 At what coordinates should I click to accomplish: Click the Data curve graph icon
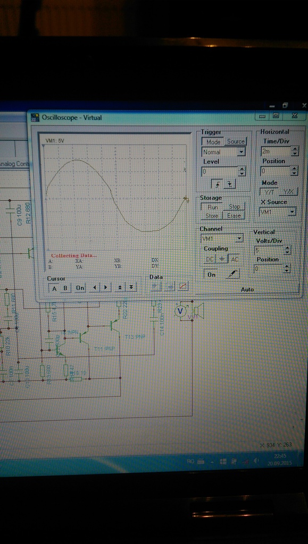click(x=183, y=286)
